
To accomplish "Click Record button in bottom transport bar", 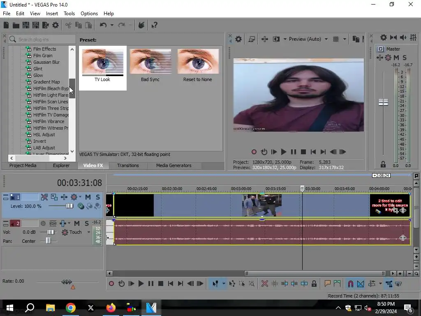I will click(111, 283).
